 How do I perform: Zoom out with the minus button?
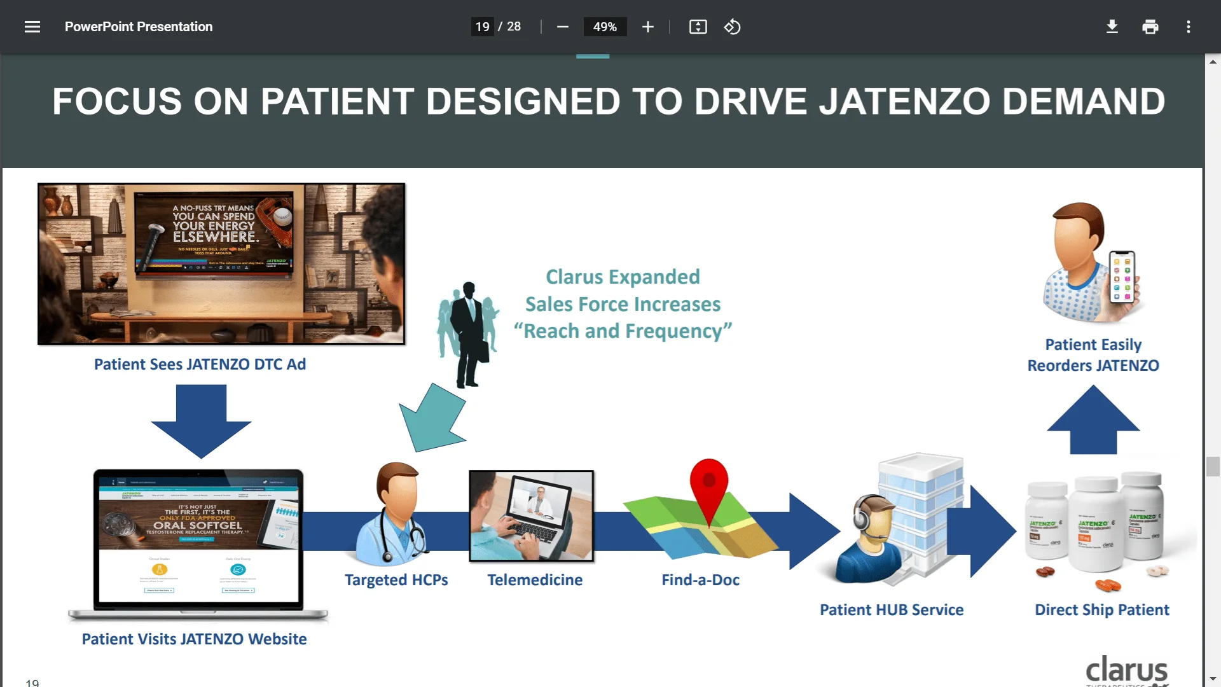(x=563, y=27)
